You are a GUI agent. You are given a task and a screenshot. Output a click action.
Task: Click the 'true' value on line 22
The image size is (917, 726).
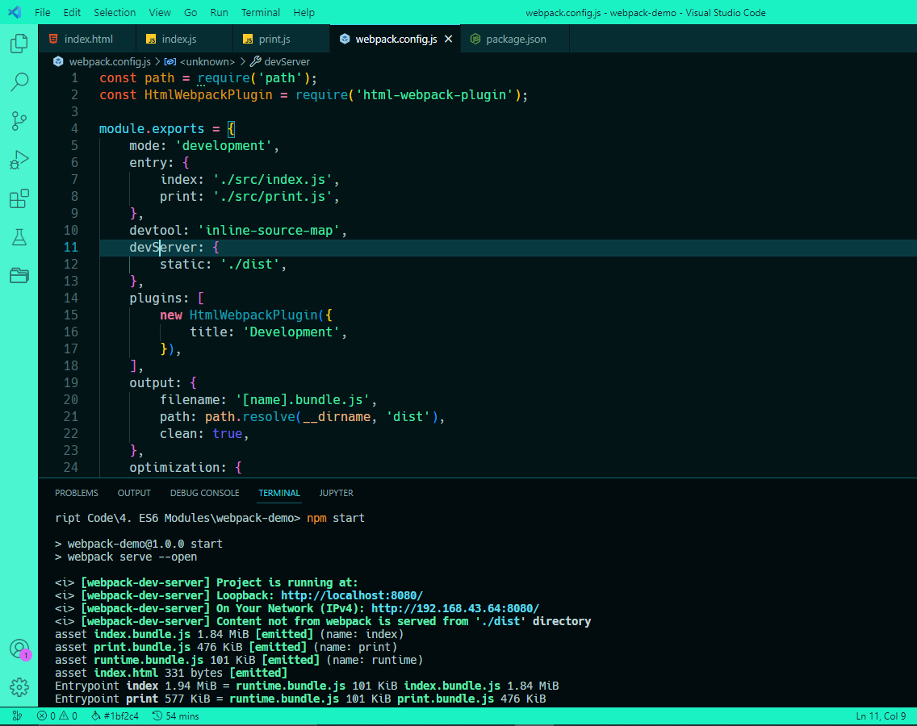pyautogui.click(x=228, y=434)
